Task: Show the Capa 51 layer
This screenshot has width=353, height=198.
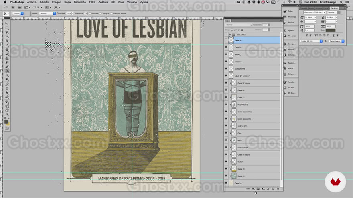Action: point(226,40)
